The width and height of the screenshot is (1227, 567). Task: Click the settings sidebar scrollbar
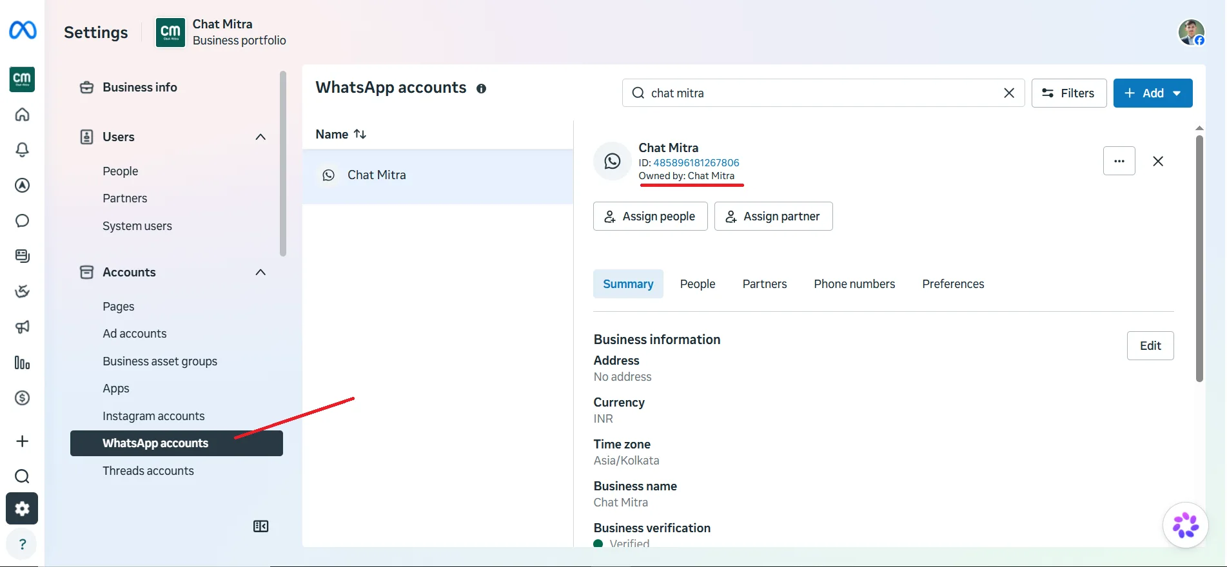click(283, 164)
